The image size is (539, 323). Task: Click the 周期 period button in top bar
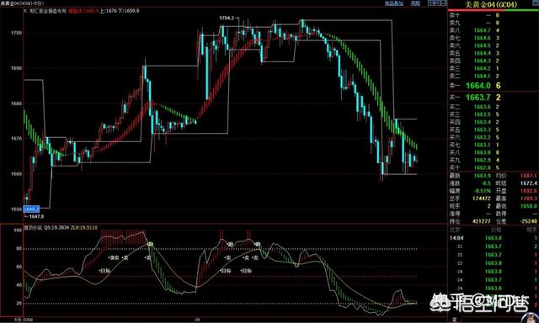(x=415, y=3)
